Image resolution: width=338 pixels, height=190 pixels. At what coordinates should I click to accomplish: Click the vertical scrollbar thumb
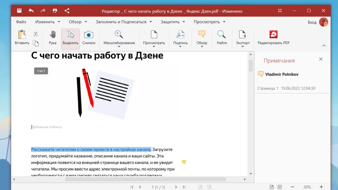point(251,66)
